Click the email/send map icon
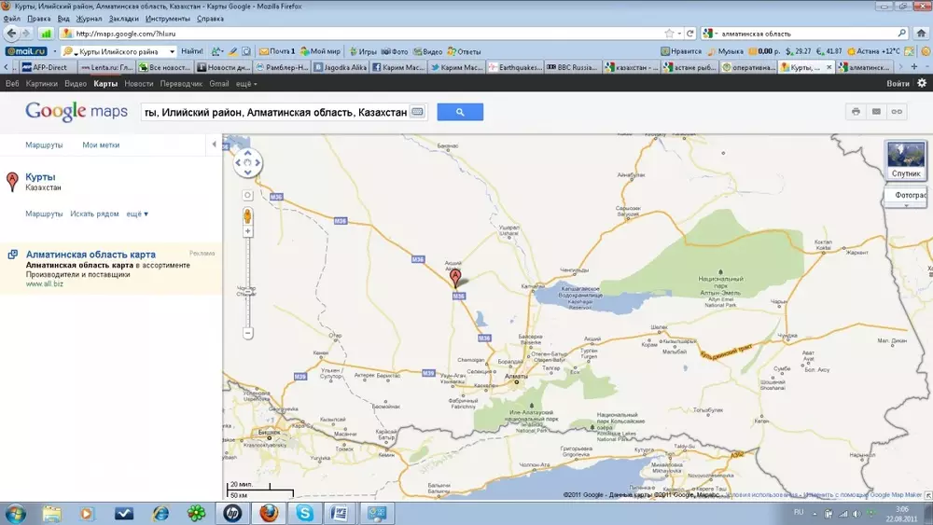The image size is (933, 525). tap(876, 112)
